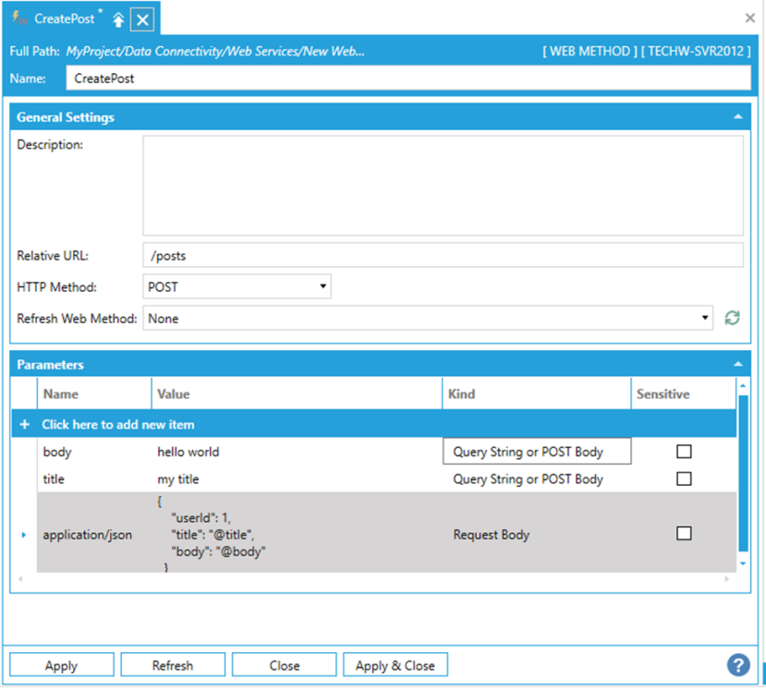Close the CreatePost tab with X icon
The height and width of the screenshot is (689, 766).
(142, 19)
